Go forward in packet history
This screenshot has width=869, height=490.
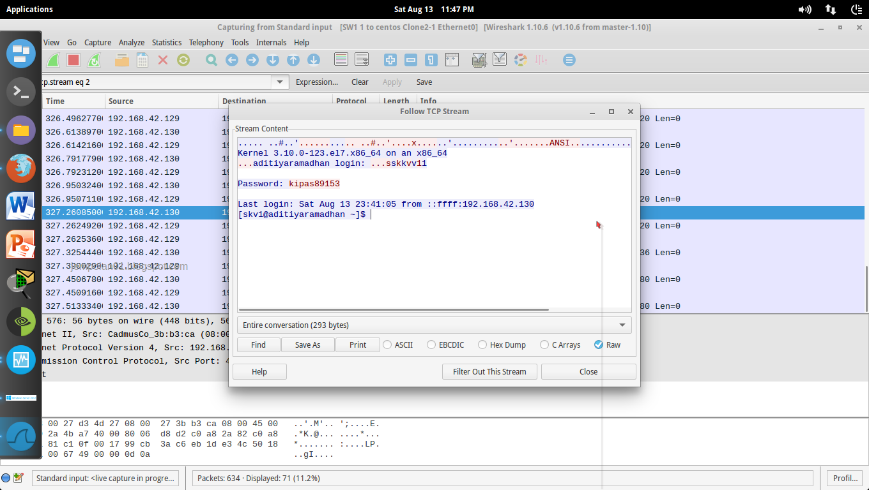(252, 60)
